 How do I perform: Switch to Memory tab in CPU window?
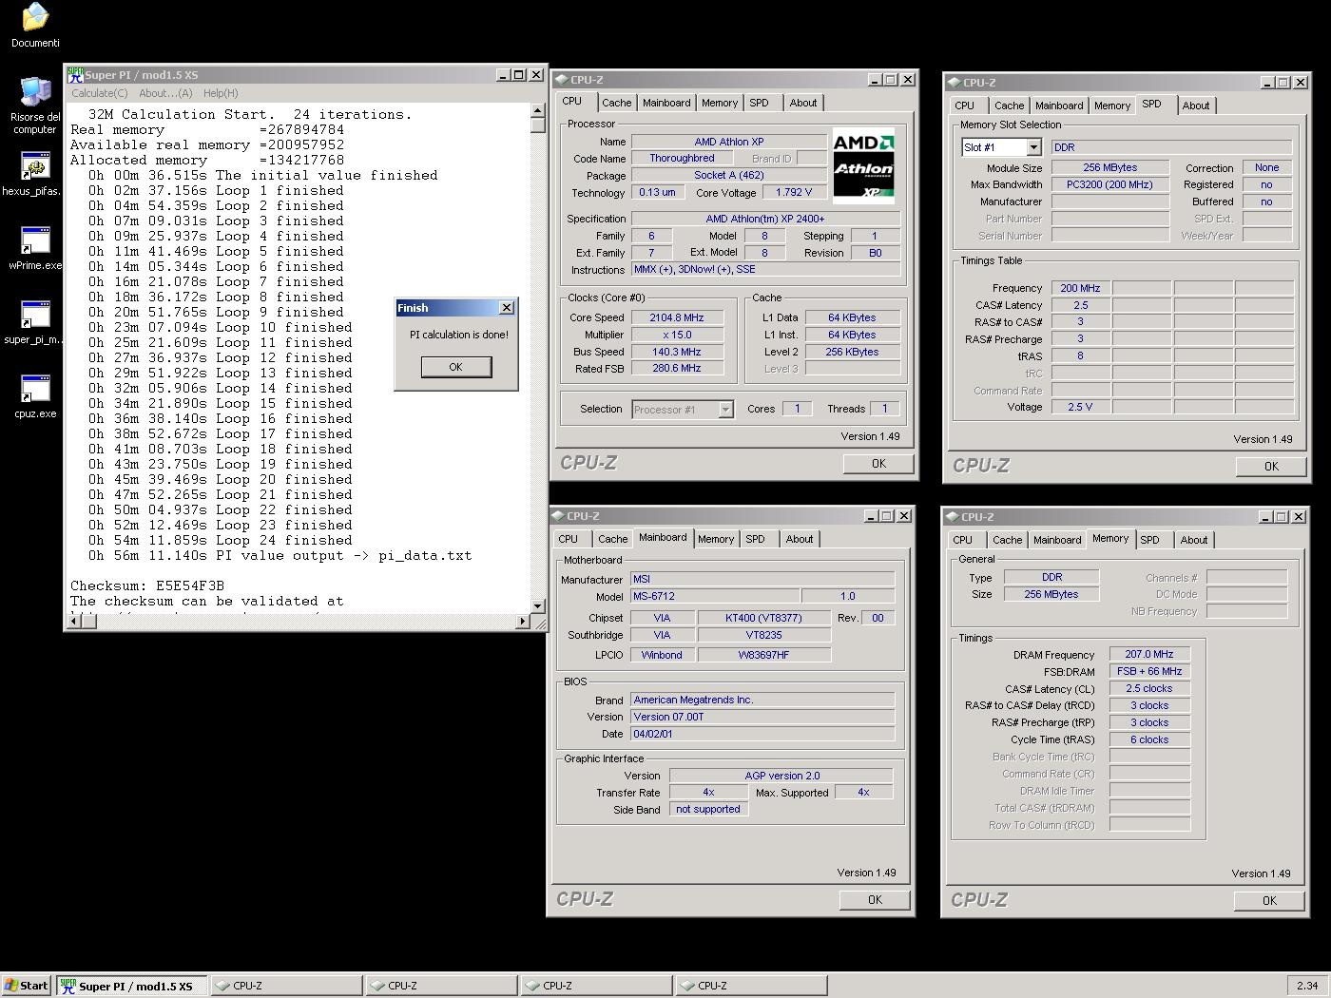pyautogui.click(x=720, y=103)
